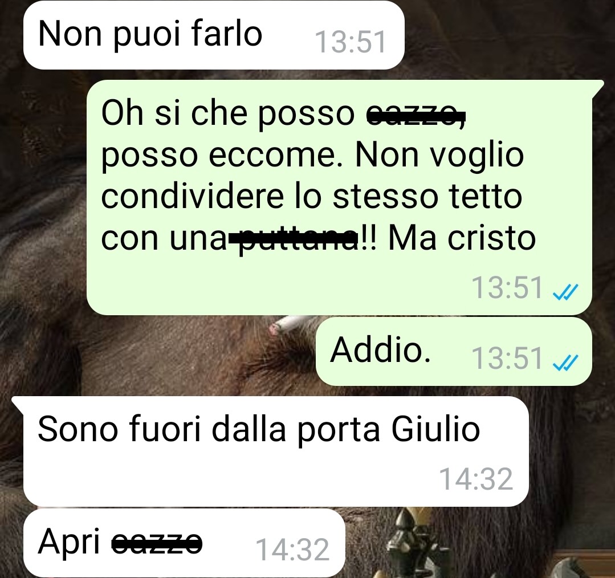Screen dimensions: 615x578
Task: Tap the 14:32 timestamp under 'Sono fuori'
Action: (476, 479)
